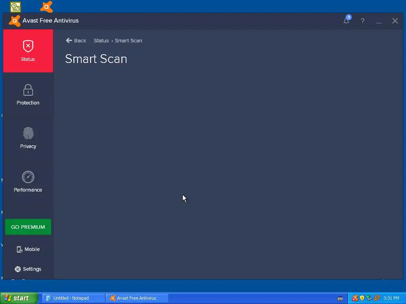The height and width of the screenshot is (304, 406).
Task: Open the notifications bell with badge
Action: point(347,20)
